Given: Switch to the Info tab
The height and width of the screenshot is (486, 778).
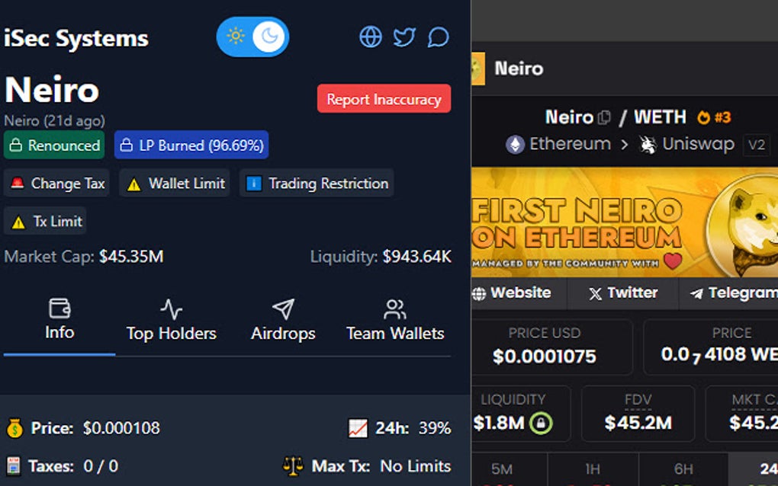Looking at the screenshot, I should pyautogui.click(x=59, y=319).
